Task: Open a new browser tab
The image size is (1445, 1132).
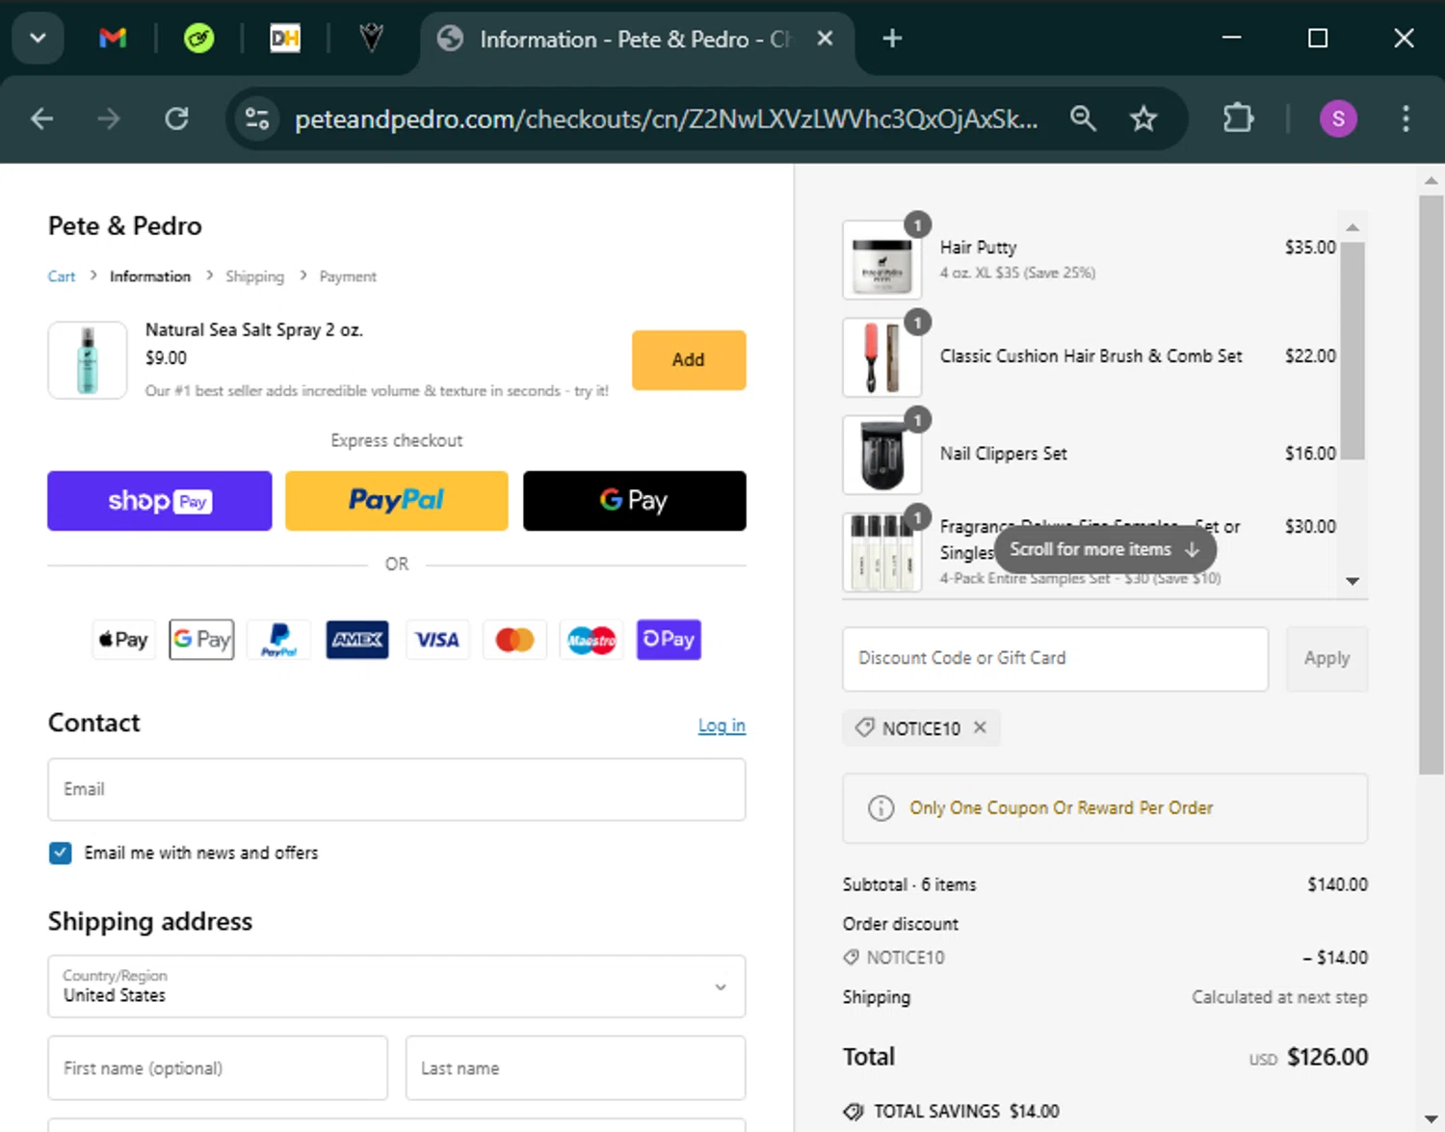Action: (892, 39)
